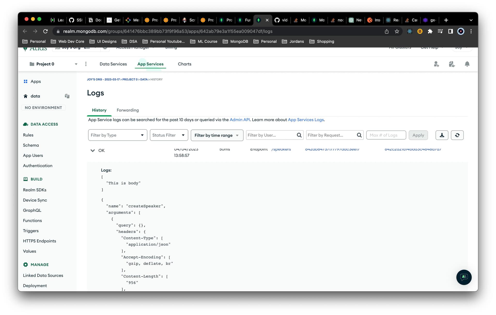Click the Filter by User input field
Image resolution: width=496 pixels, height=315 pixels.
point(271,135)
